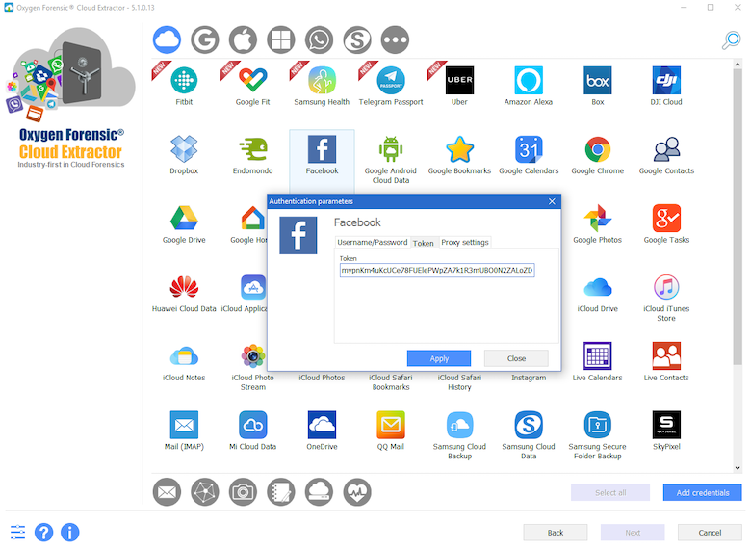Filter by mail data type
Viewport: 751px width, 549px height.
[x=167, y=492]
